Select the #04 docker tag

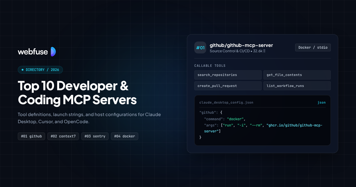[x=125, y=136]
